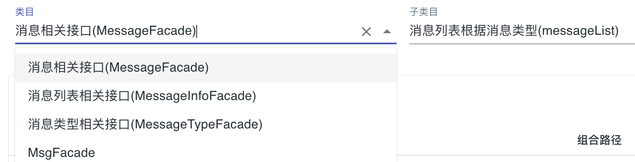
Task: Click the 消息相关接口 text inside 类目 input
Action: (54, 31)
